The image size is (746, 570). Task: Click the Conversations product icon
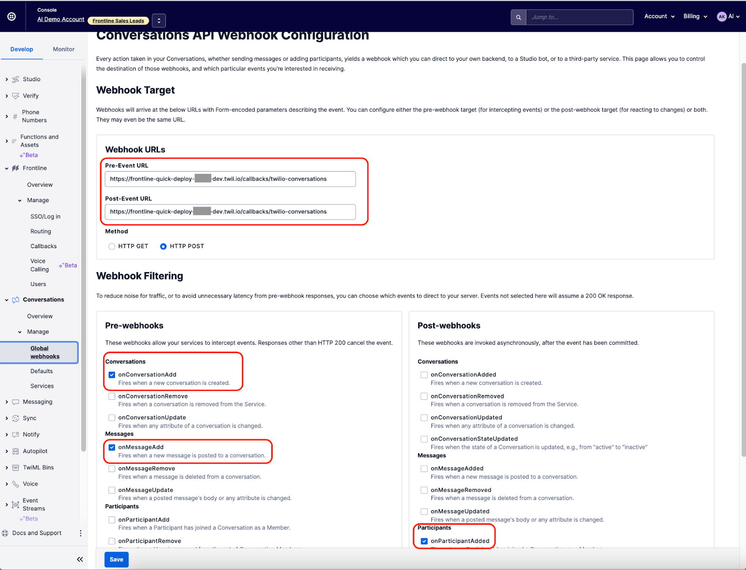tap(16, 300)
